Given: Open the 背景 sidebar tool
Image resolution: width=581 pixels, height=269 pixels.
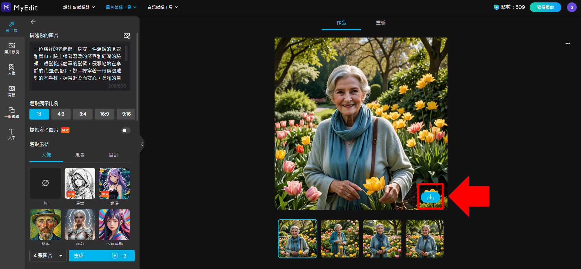Looking at the screenshot, I should [x=12, y=91].
